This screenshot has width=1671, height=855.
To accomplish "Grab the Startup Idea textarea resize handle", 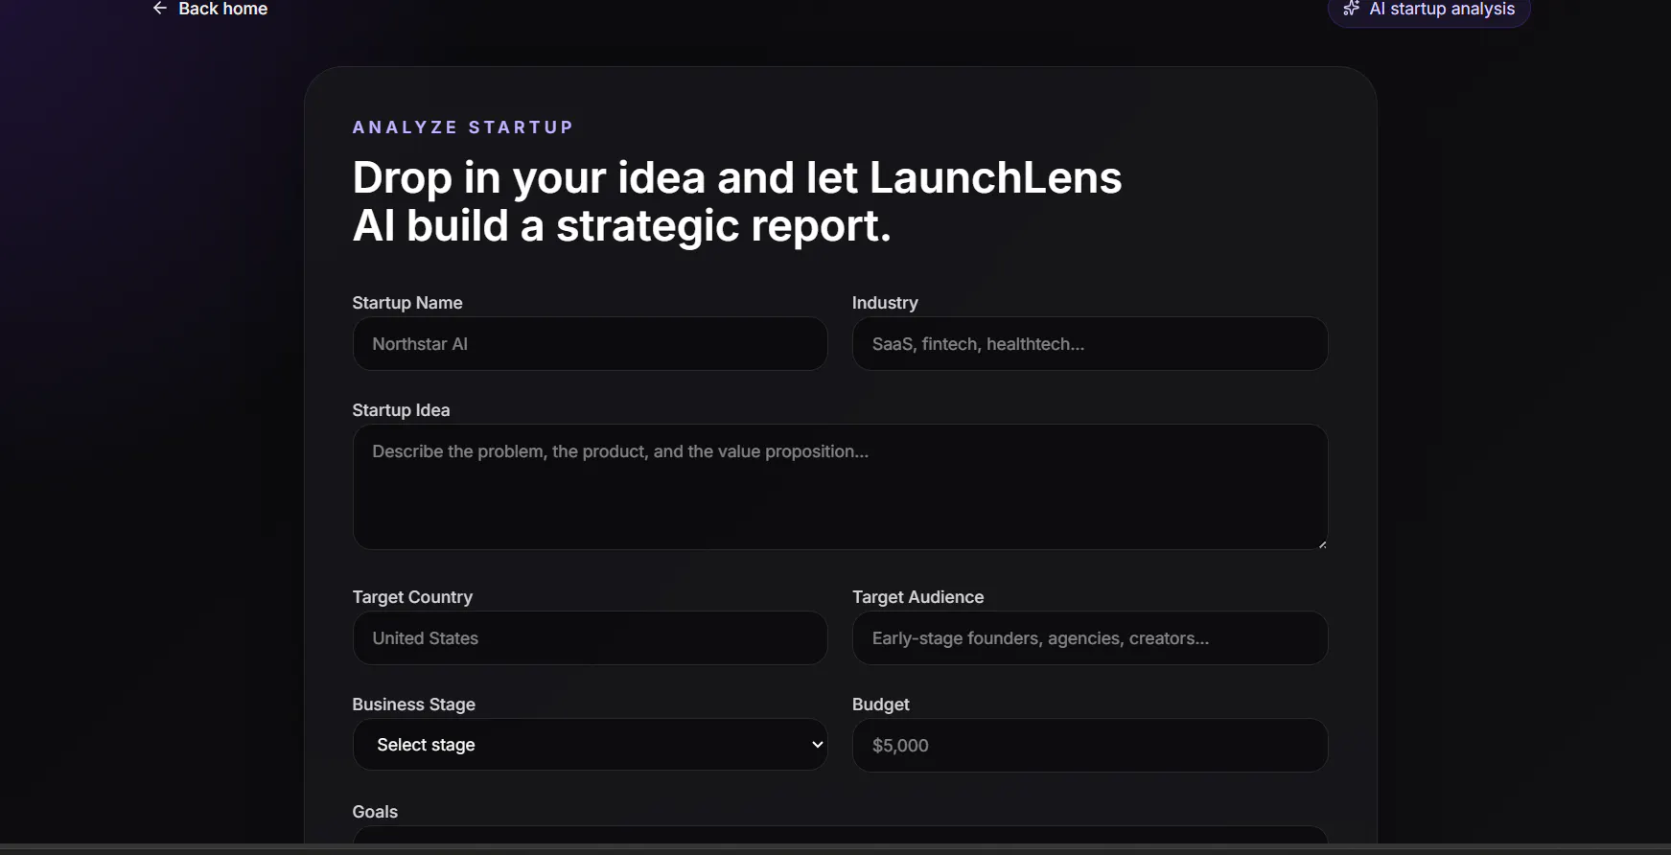I will click(x=1322, y=543).
